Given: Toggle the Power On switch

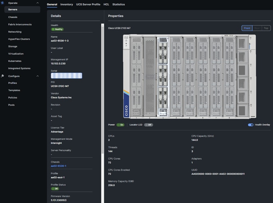Looking at the screenshot, I should [120, 125].
